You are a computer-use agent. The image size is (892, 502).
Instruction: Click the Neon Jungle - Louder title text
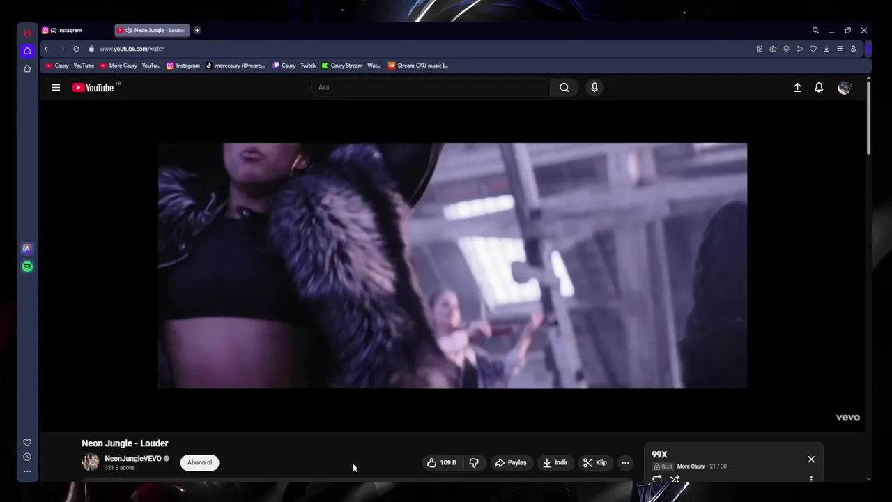(125, 443)
